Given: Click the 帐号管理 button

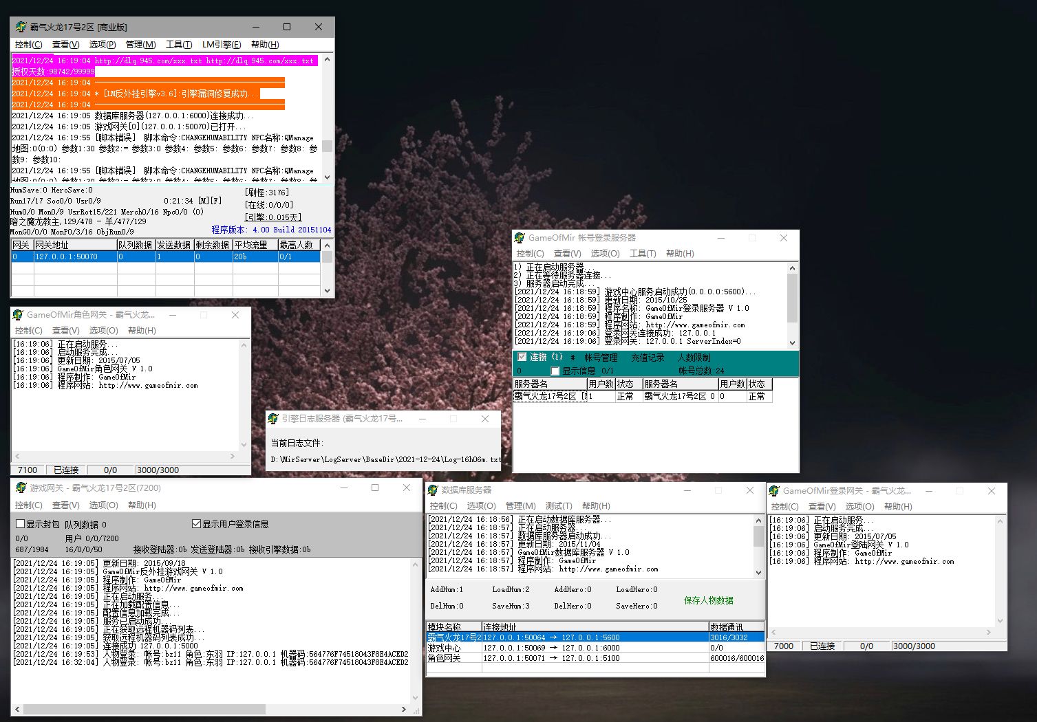Looking at the screenshot, I should [x=601, y=358].
